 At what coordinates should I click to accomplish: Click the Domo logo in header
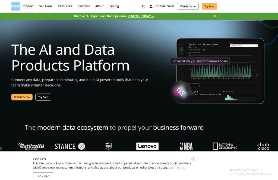click(15, 6)
